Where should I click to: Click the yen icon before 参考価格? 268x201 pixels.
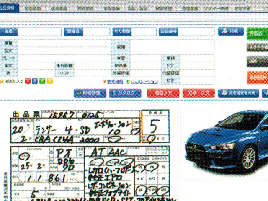coord(105,82)
